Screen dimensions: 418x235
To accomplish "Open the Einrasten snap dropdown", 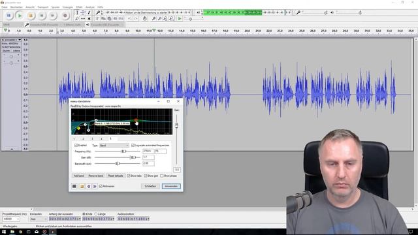I will [39, 219].
